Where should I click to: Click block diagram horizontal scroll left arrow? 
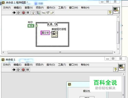(3, 52)
